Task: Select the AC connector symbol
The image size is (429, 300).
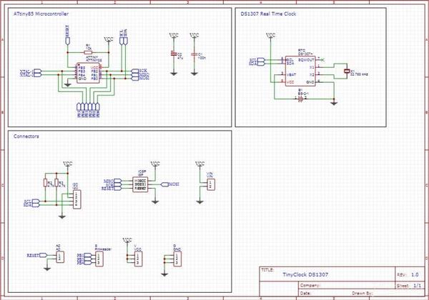Action: [60, 256]
